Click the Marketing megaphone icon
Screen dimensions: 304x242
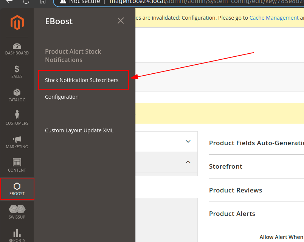click(x=17, y=142)
